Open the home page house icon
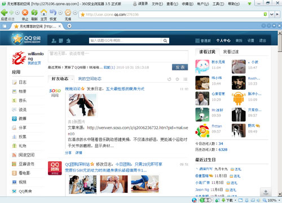This screenshot has height=203, width=282. [44, 12]
